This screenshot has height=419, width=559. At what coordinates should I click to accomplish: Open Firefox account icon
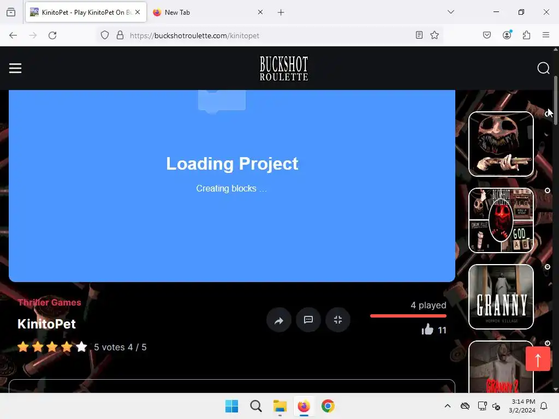pyautogui.click(x=507, y=35)
